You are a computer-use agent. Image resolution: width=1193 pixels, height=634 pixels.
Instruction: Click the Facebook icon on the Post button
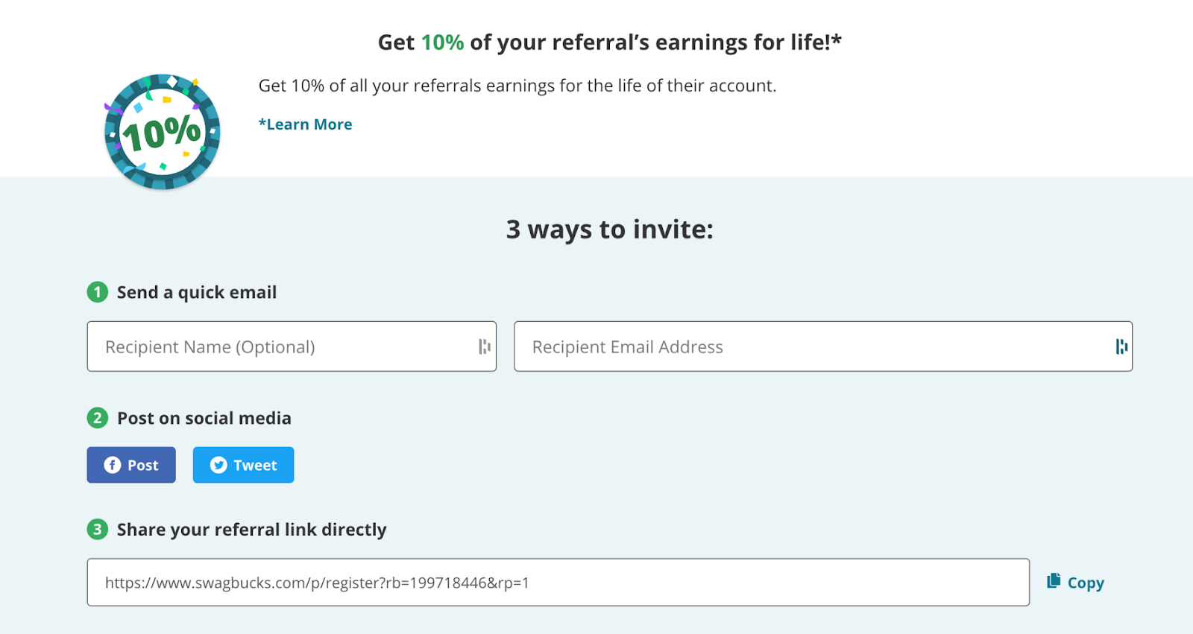pyautogui.click(x=111, y=464)
